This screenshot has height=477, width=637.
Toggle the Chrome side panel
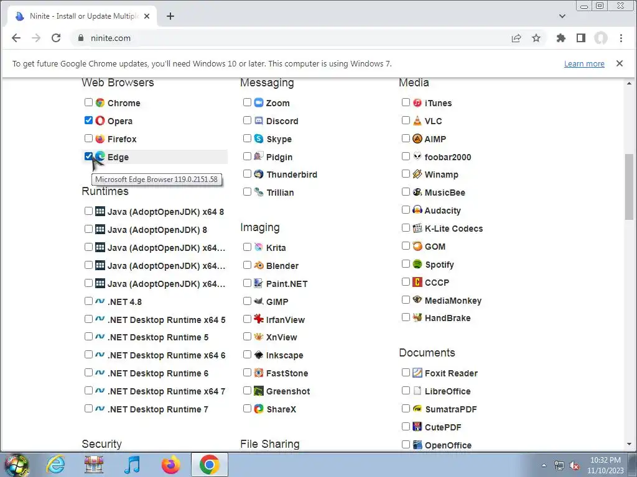pos(581,38)
